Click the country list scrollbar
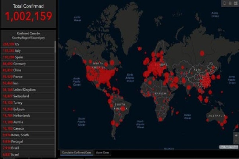 (x=56, y=73)
